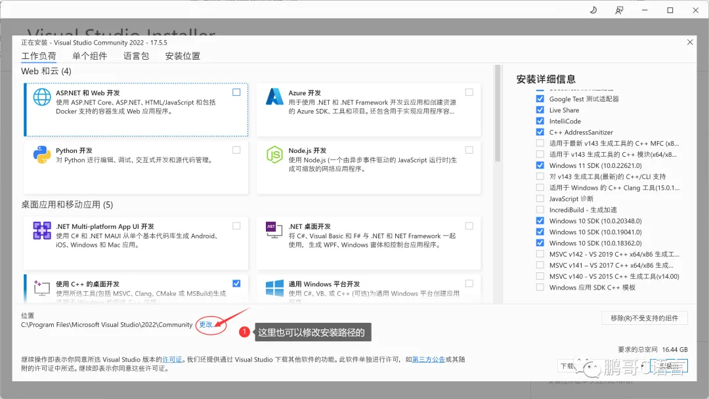This screenshot has height=399, width=709.
Task: Select the Node.js development workload card
Action: 368,167
